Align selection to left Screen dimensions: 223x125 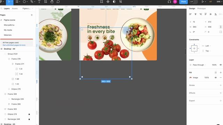(x=190, y=14)
